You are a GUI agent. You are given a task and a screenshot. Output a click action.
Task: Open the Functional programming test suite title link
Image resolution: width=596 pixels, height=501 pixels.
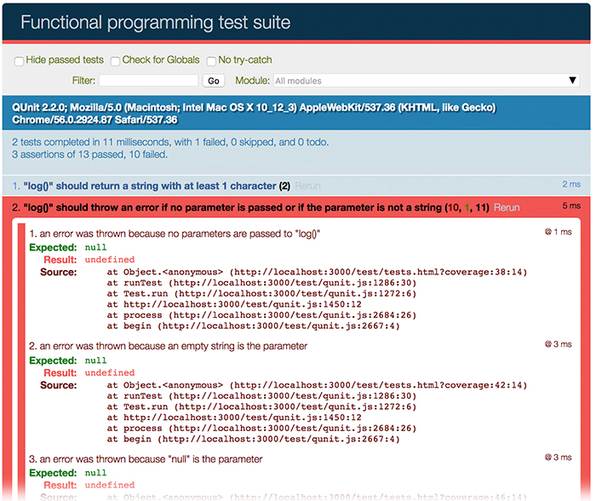pos(155,22)
